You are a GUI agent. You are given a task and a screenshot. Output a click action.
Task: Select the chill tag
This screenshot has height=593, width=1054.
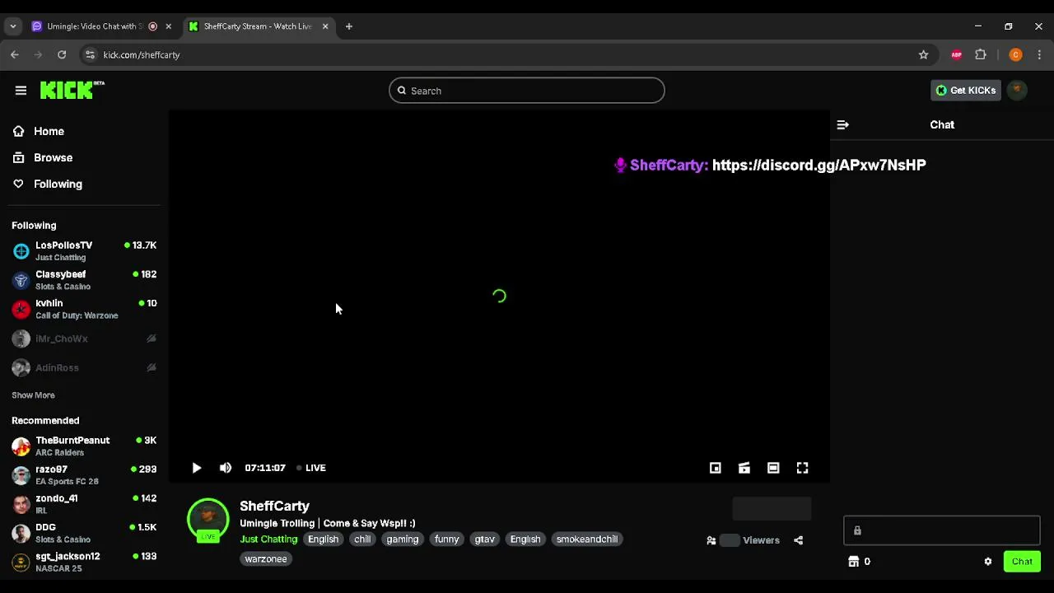[362, 539]
